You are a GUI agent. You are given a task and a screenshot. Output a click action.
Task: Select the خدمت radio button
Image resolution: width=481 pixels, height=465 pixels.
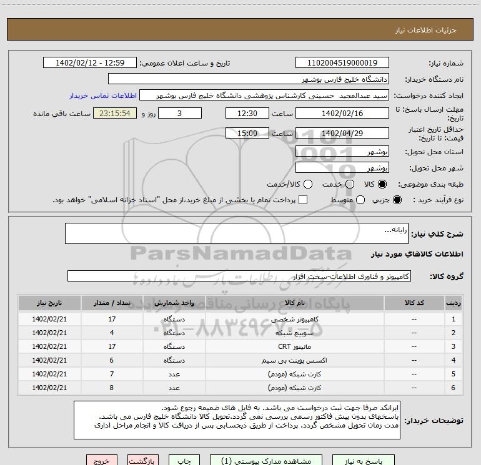click(x=350, y=184)
